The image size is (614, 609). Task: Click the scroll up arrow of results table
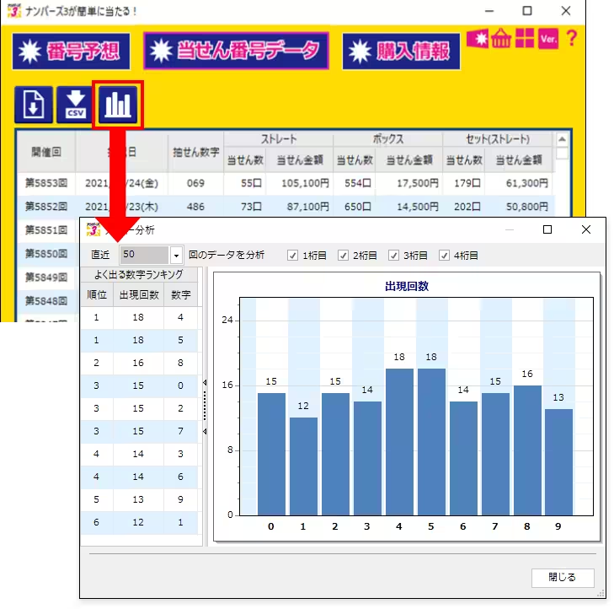click(x=562, y=139)
